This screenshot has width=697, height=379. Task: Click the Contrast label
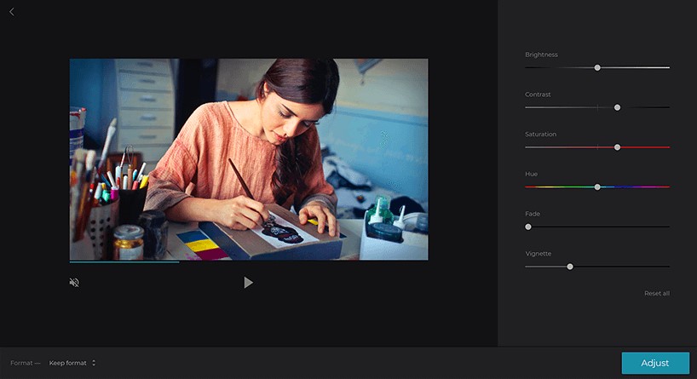click(x=538, y=95)
